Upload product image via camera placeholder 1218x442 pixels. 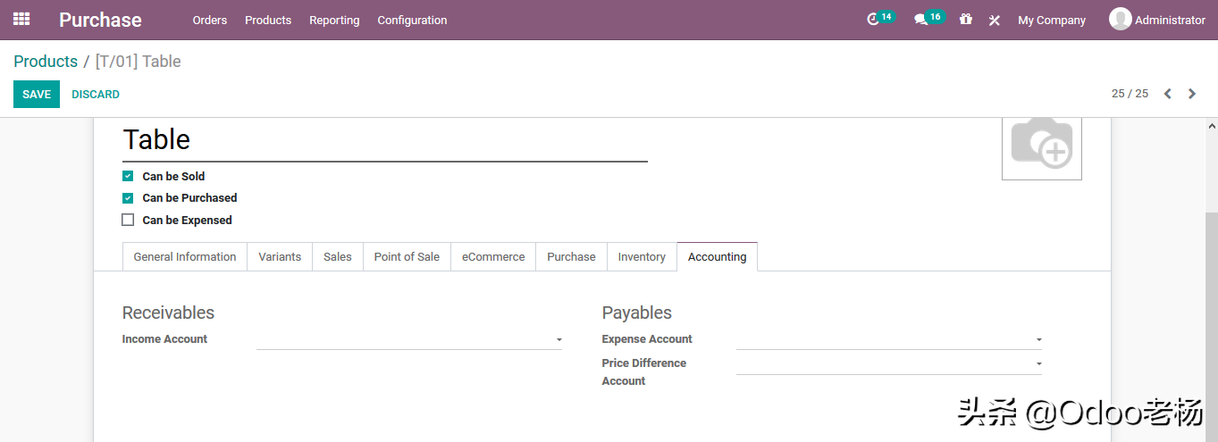[1042, 147]
